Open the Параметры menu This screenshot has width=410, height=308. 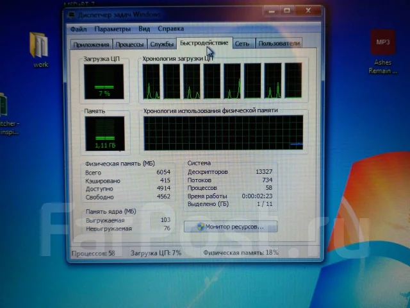tap(113, 29)
